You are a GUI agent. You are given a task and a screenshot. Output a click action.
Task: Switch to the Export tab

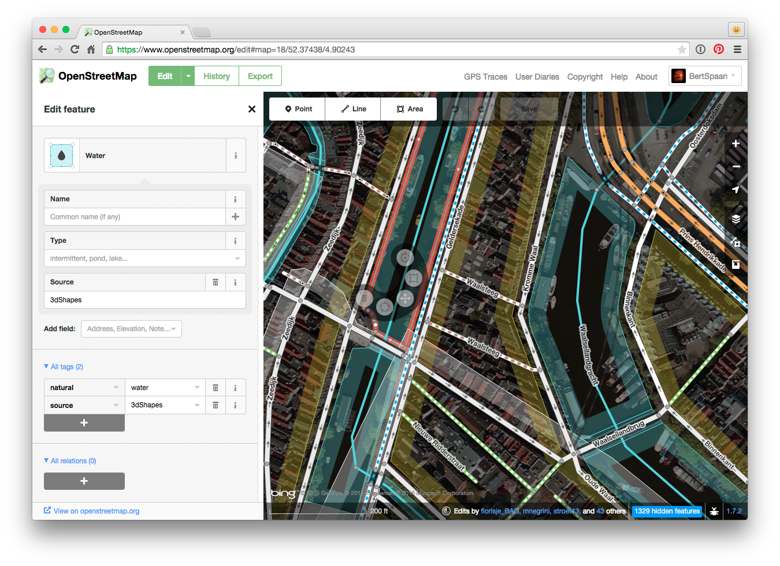(260, 76)
